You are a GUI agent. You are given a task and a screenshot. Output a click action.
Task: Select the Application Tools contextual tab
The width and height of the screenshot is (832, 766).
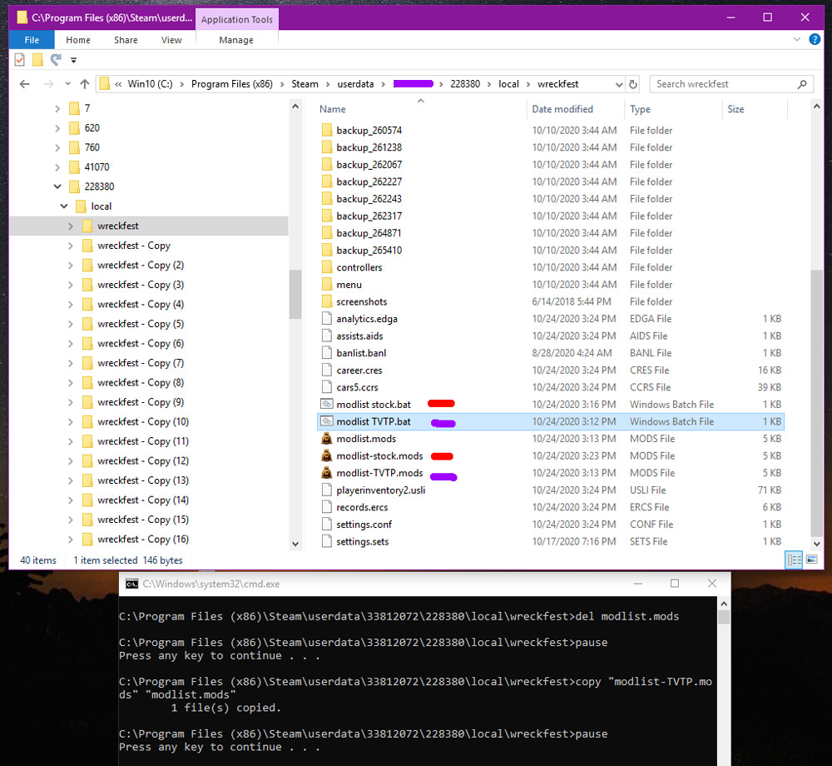(236, 20)
